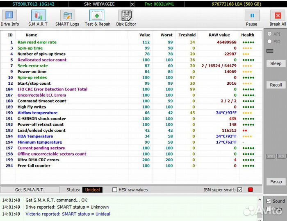
Task: Select the PIO radio button
Action: 270,41
